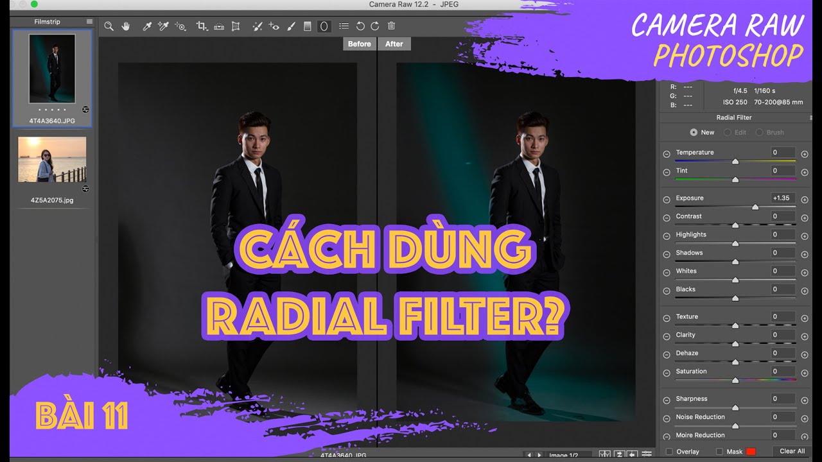Image resolution: width=822 pixels, height=462 pixels.
Task: Decrease Sharpness with minus button
Action: pos(667,400)
